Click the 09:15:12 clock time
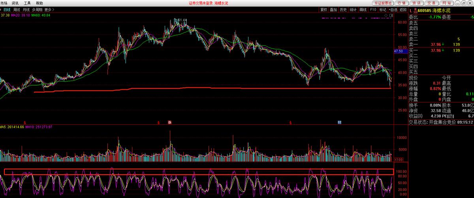Image resolution: width=474 pixels, height=198 pixels. point(466,123)
